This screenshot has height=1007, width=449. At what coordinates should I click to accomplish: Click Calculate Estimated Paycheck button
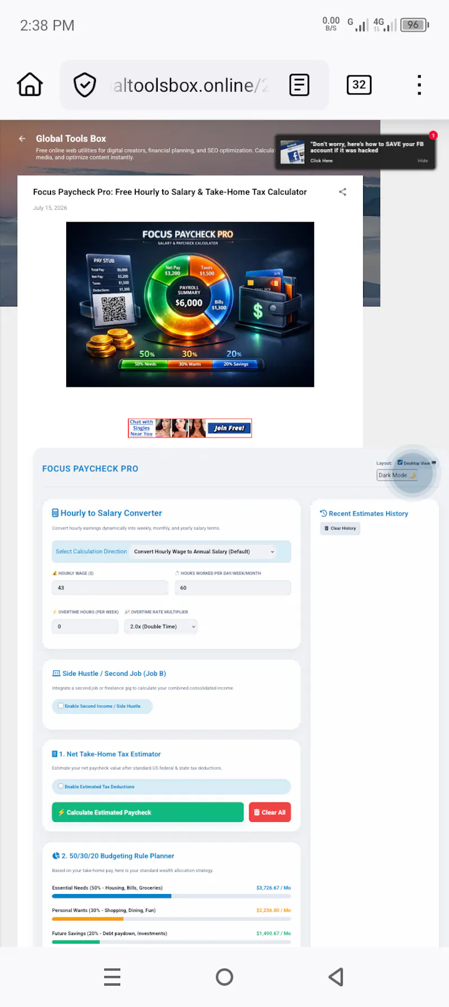point(148,812)
